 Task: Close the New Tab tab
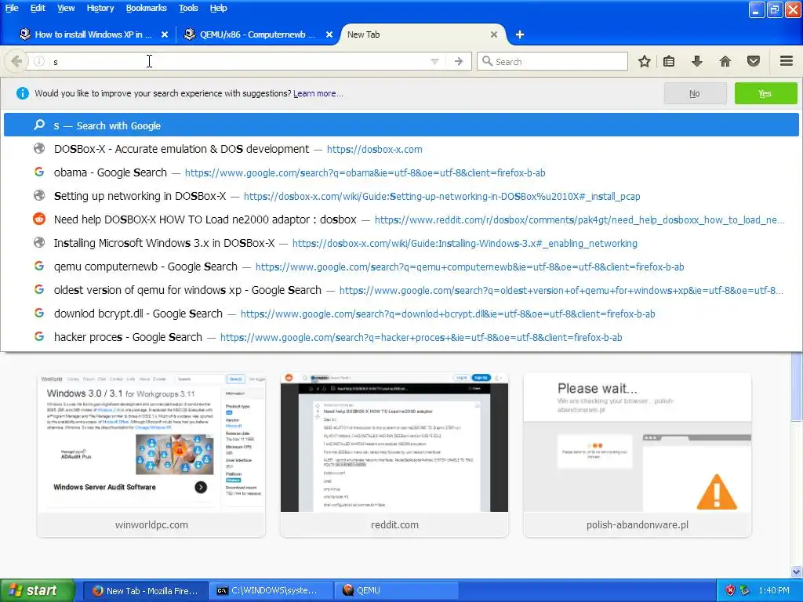point(494,34)
